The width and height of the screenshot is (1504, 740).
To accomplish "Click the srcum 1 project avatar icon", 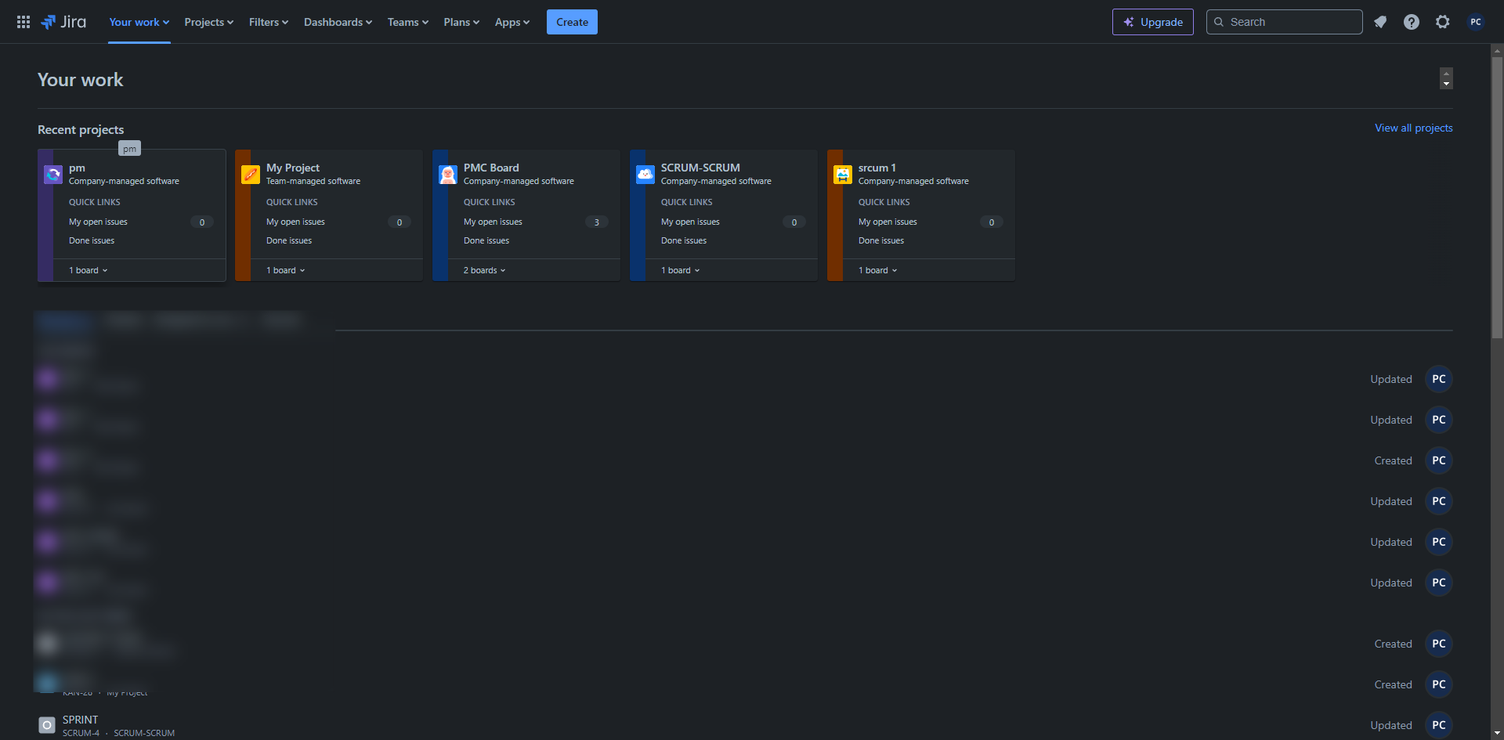I will (843, 175).
